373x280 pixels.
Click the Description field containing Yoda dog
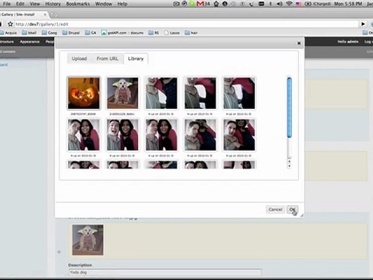[165, 272]
